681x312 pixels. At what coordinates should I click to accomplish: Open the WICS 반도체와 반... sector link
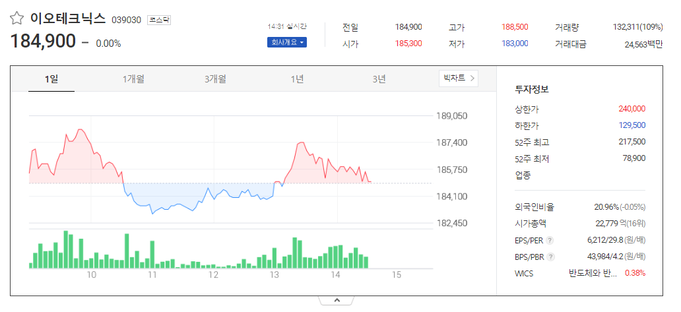pyautogui.click(x=593, y=273)
